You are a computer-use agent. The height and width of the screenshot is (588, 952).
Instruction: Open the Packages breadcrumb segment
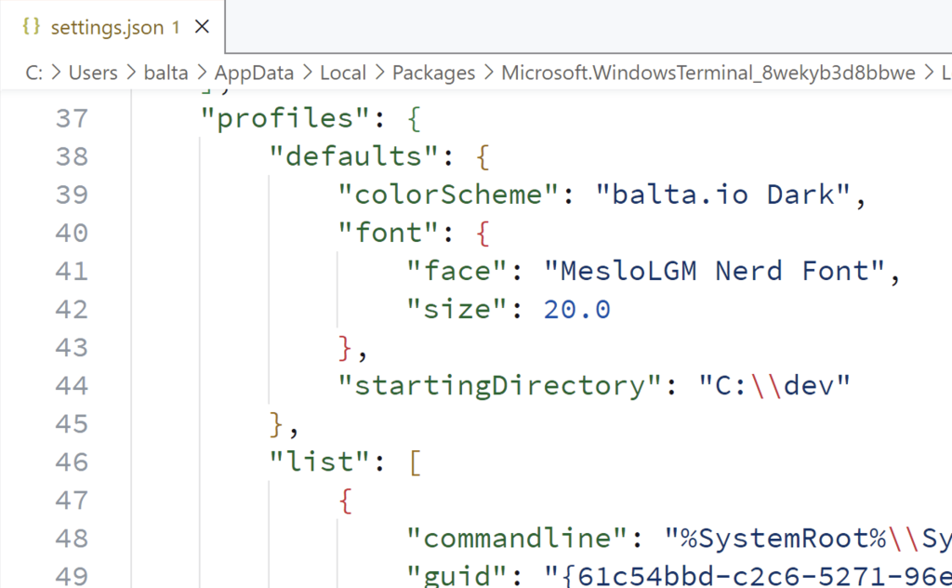433,73
